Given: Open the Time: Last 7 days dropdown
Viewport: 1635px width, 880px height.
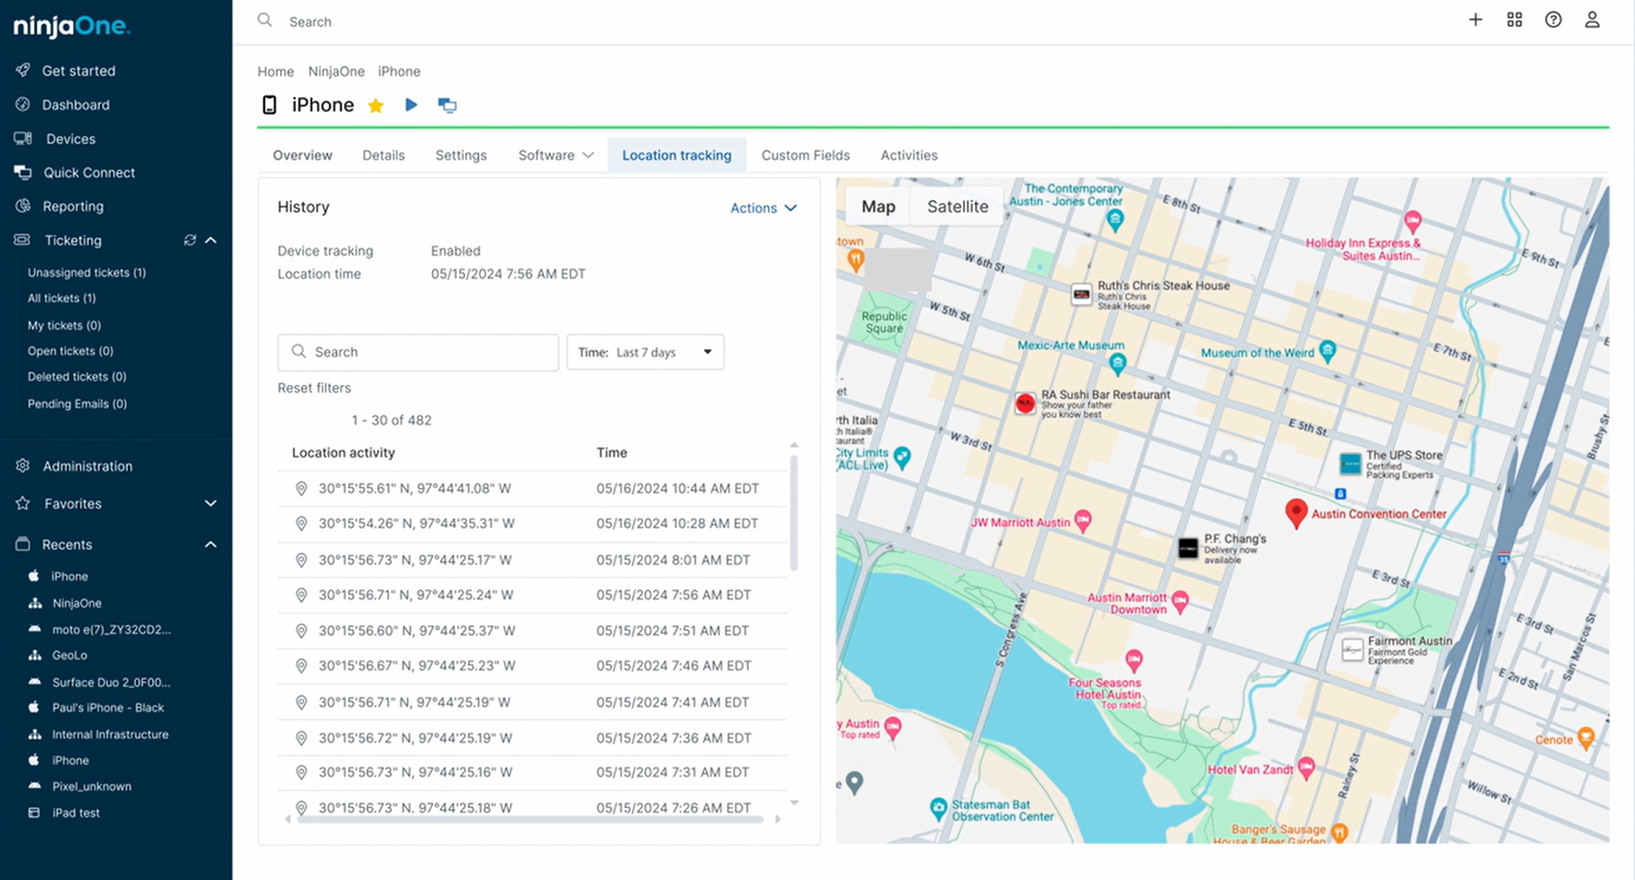Looking at the screenshot, I should [645, 352].
